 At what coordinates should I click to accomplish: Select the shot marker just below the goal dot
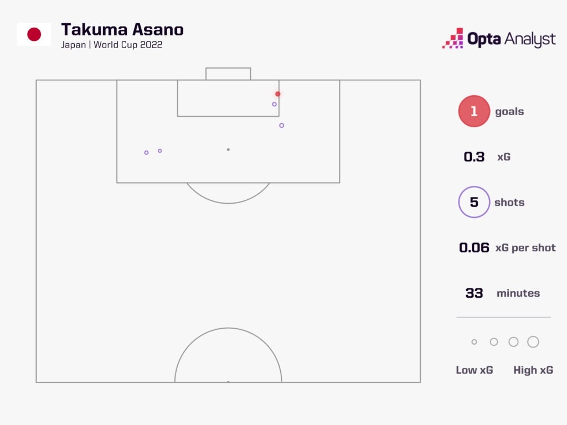click(275, 104)
